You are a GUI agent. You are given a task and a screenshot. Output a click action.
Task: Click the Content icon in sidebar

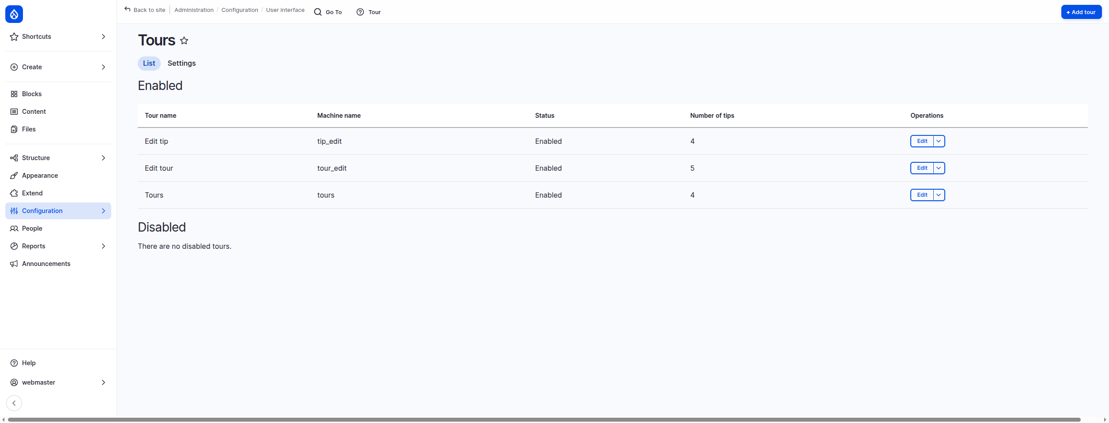[x=14, y=112]
